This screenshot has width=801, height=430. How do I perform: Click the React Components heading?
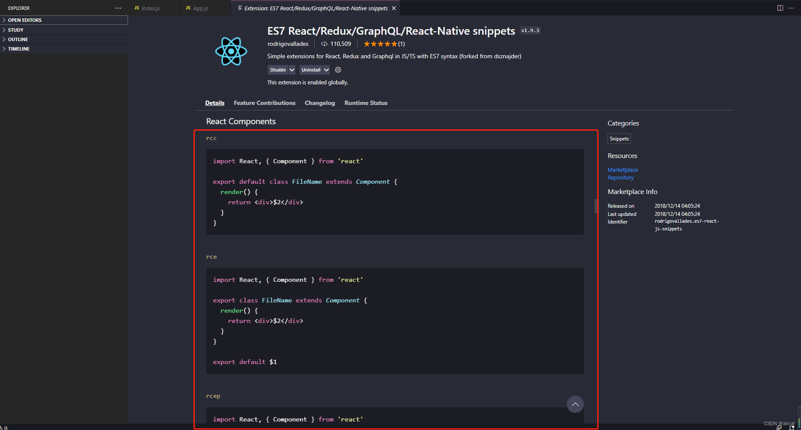tap(241, 121)
